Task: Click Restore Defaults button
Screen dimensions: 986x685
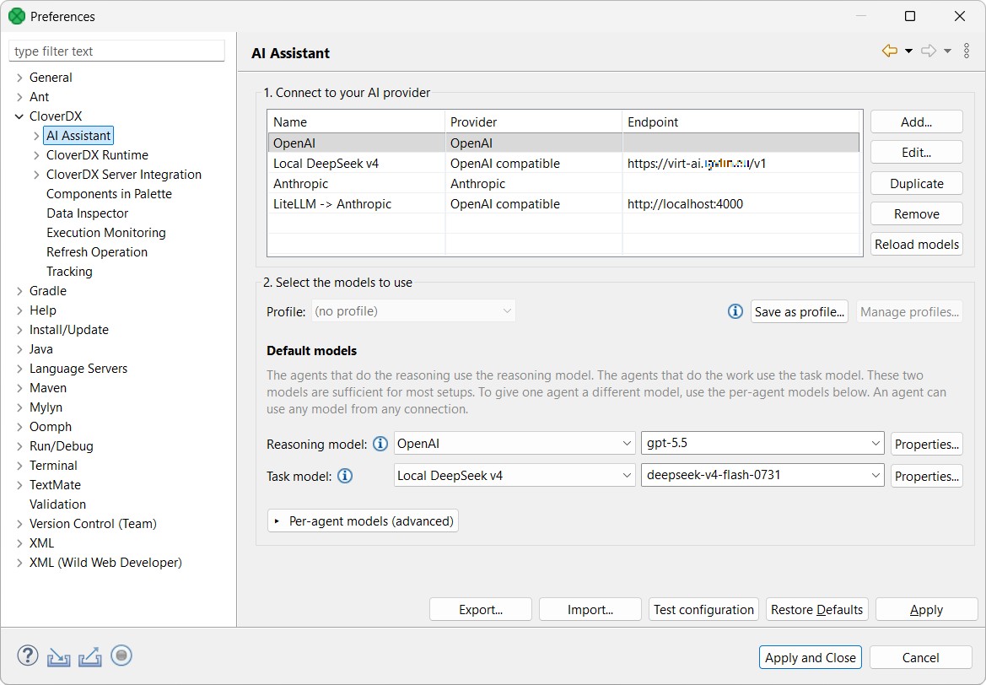Action: click(816, 610)
